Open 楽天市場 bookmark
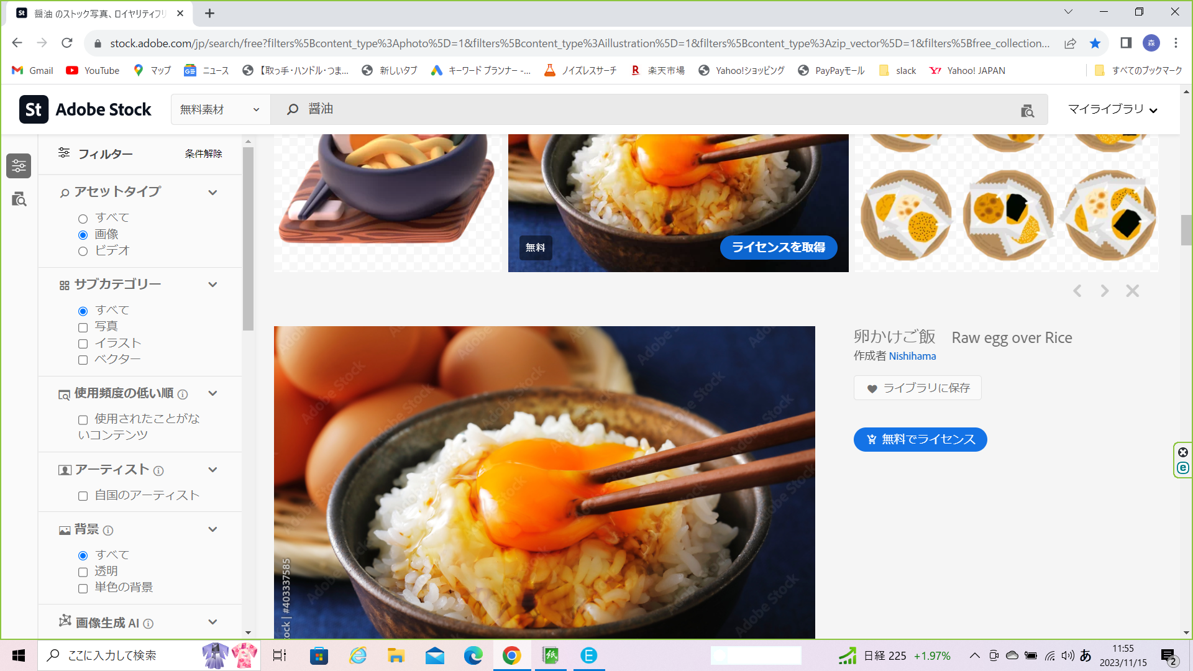This screenshot has height=671, width=1193. click(657, 71)
